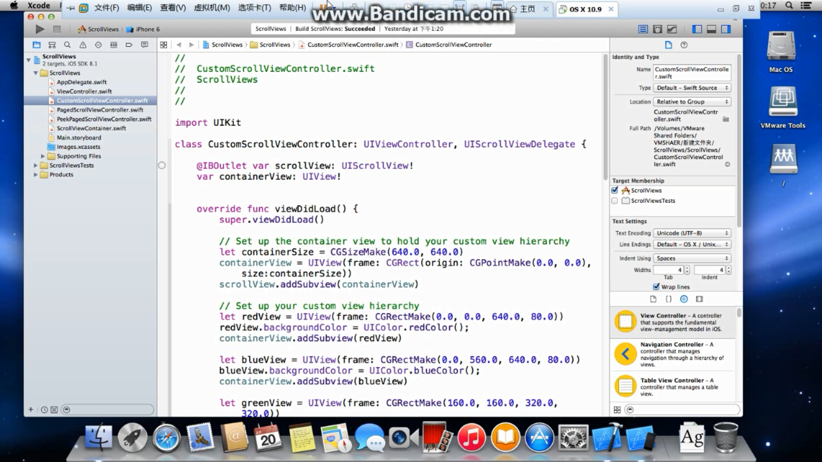Click the Run (play) button in Xcode toolbar
The width and height of the screenshot is (822, 462).
[40, 29]
